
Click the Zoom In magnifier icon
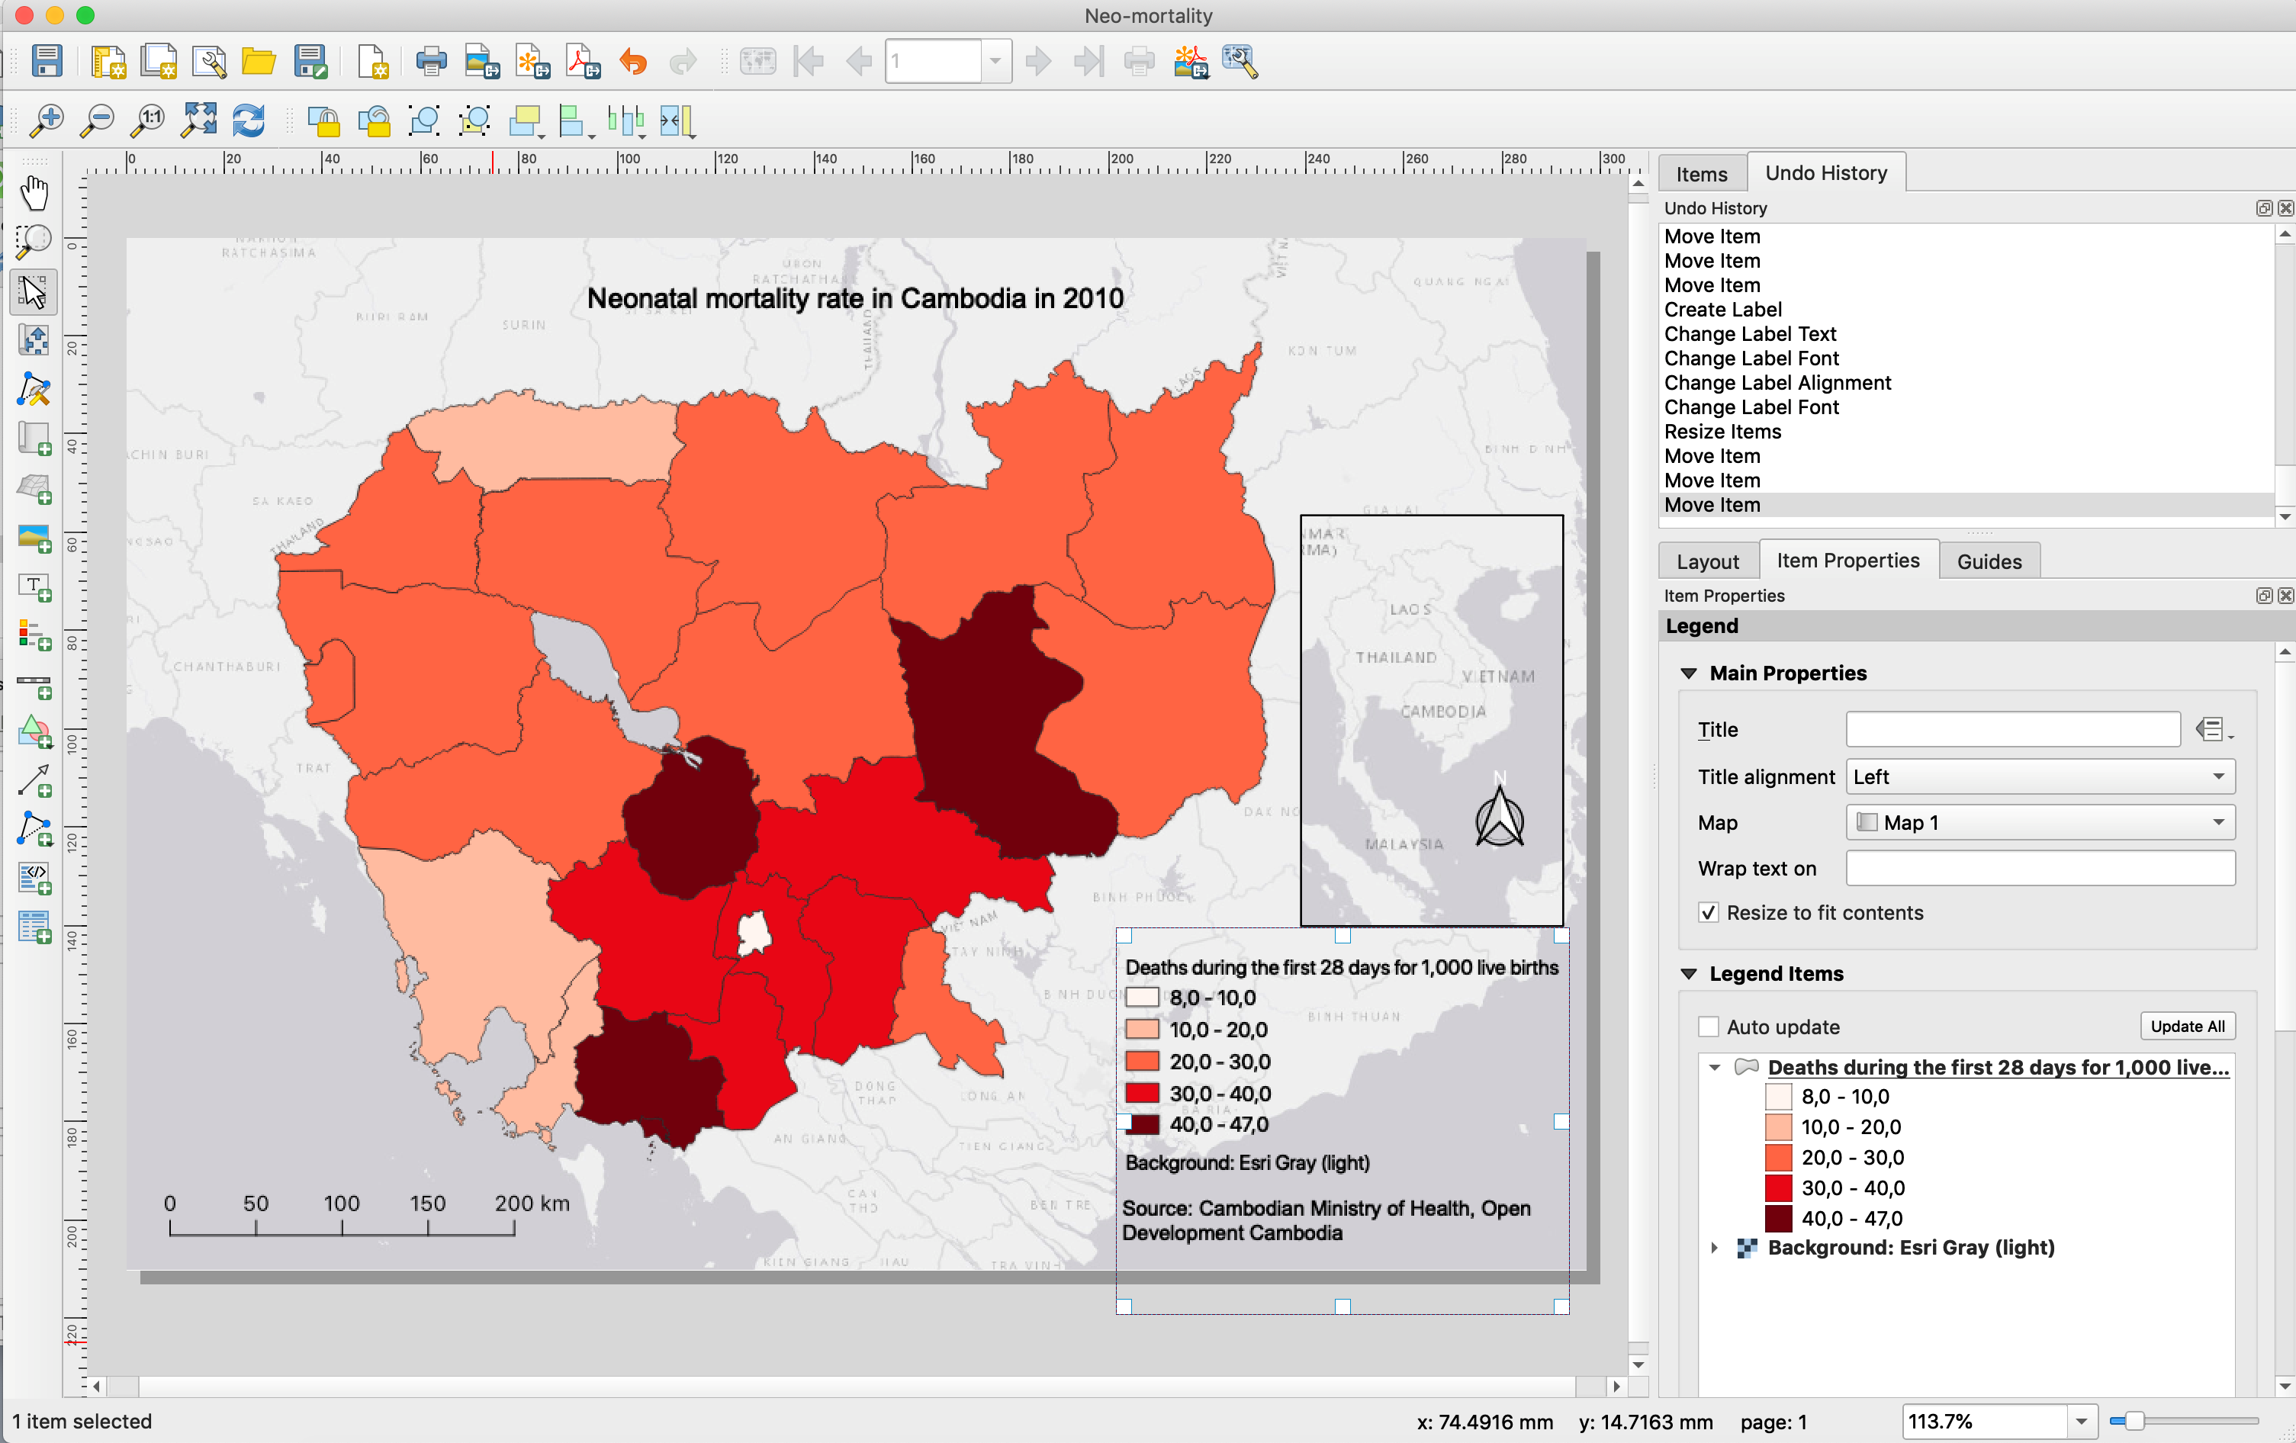point(46,121)
